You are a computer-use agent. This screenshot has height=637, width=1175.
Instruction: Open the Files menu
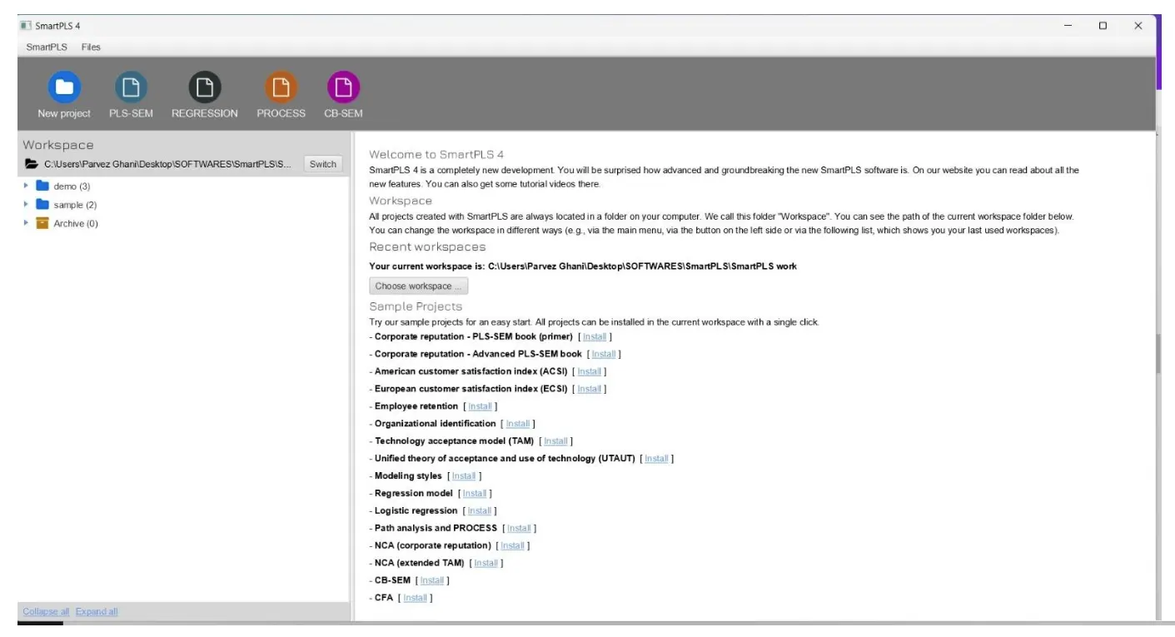[91, 47]
